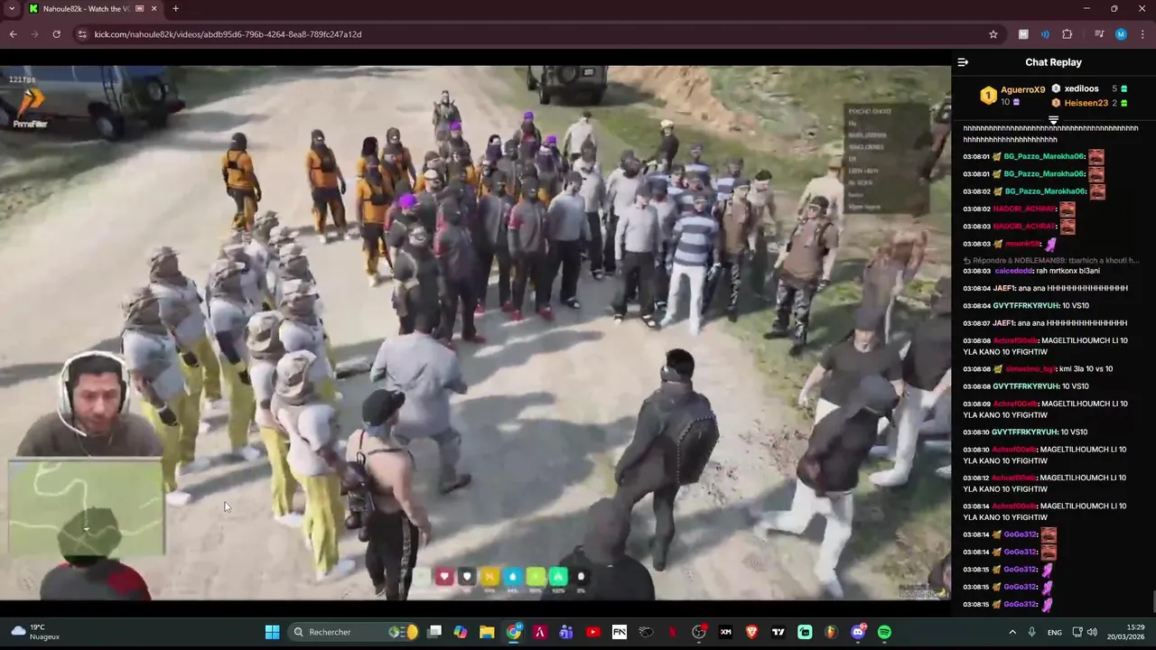
Task: Open the XM taskbar icon
Action: (725, 632)
